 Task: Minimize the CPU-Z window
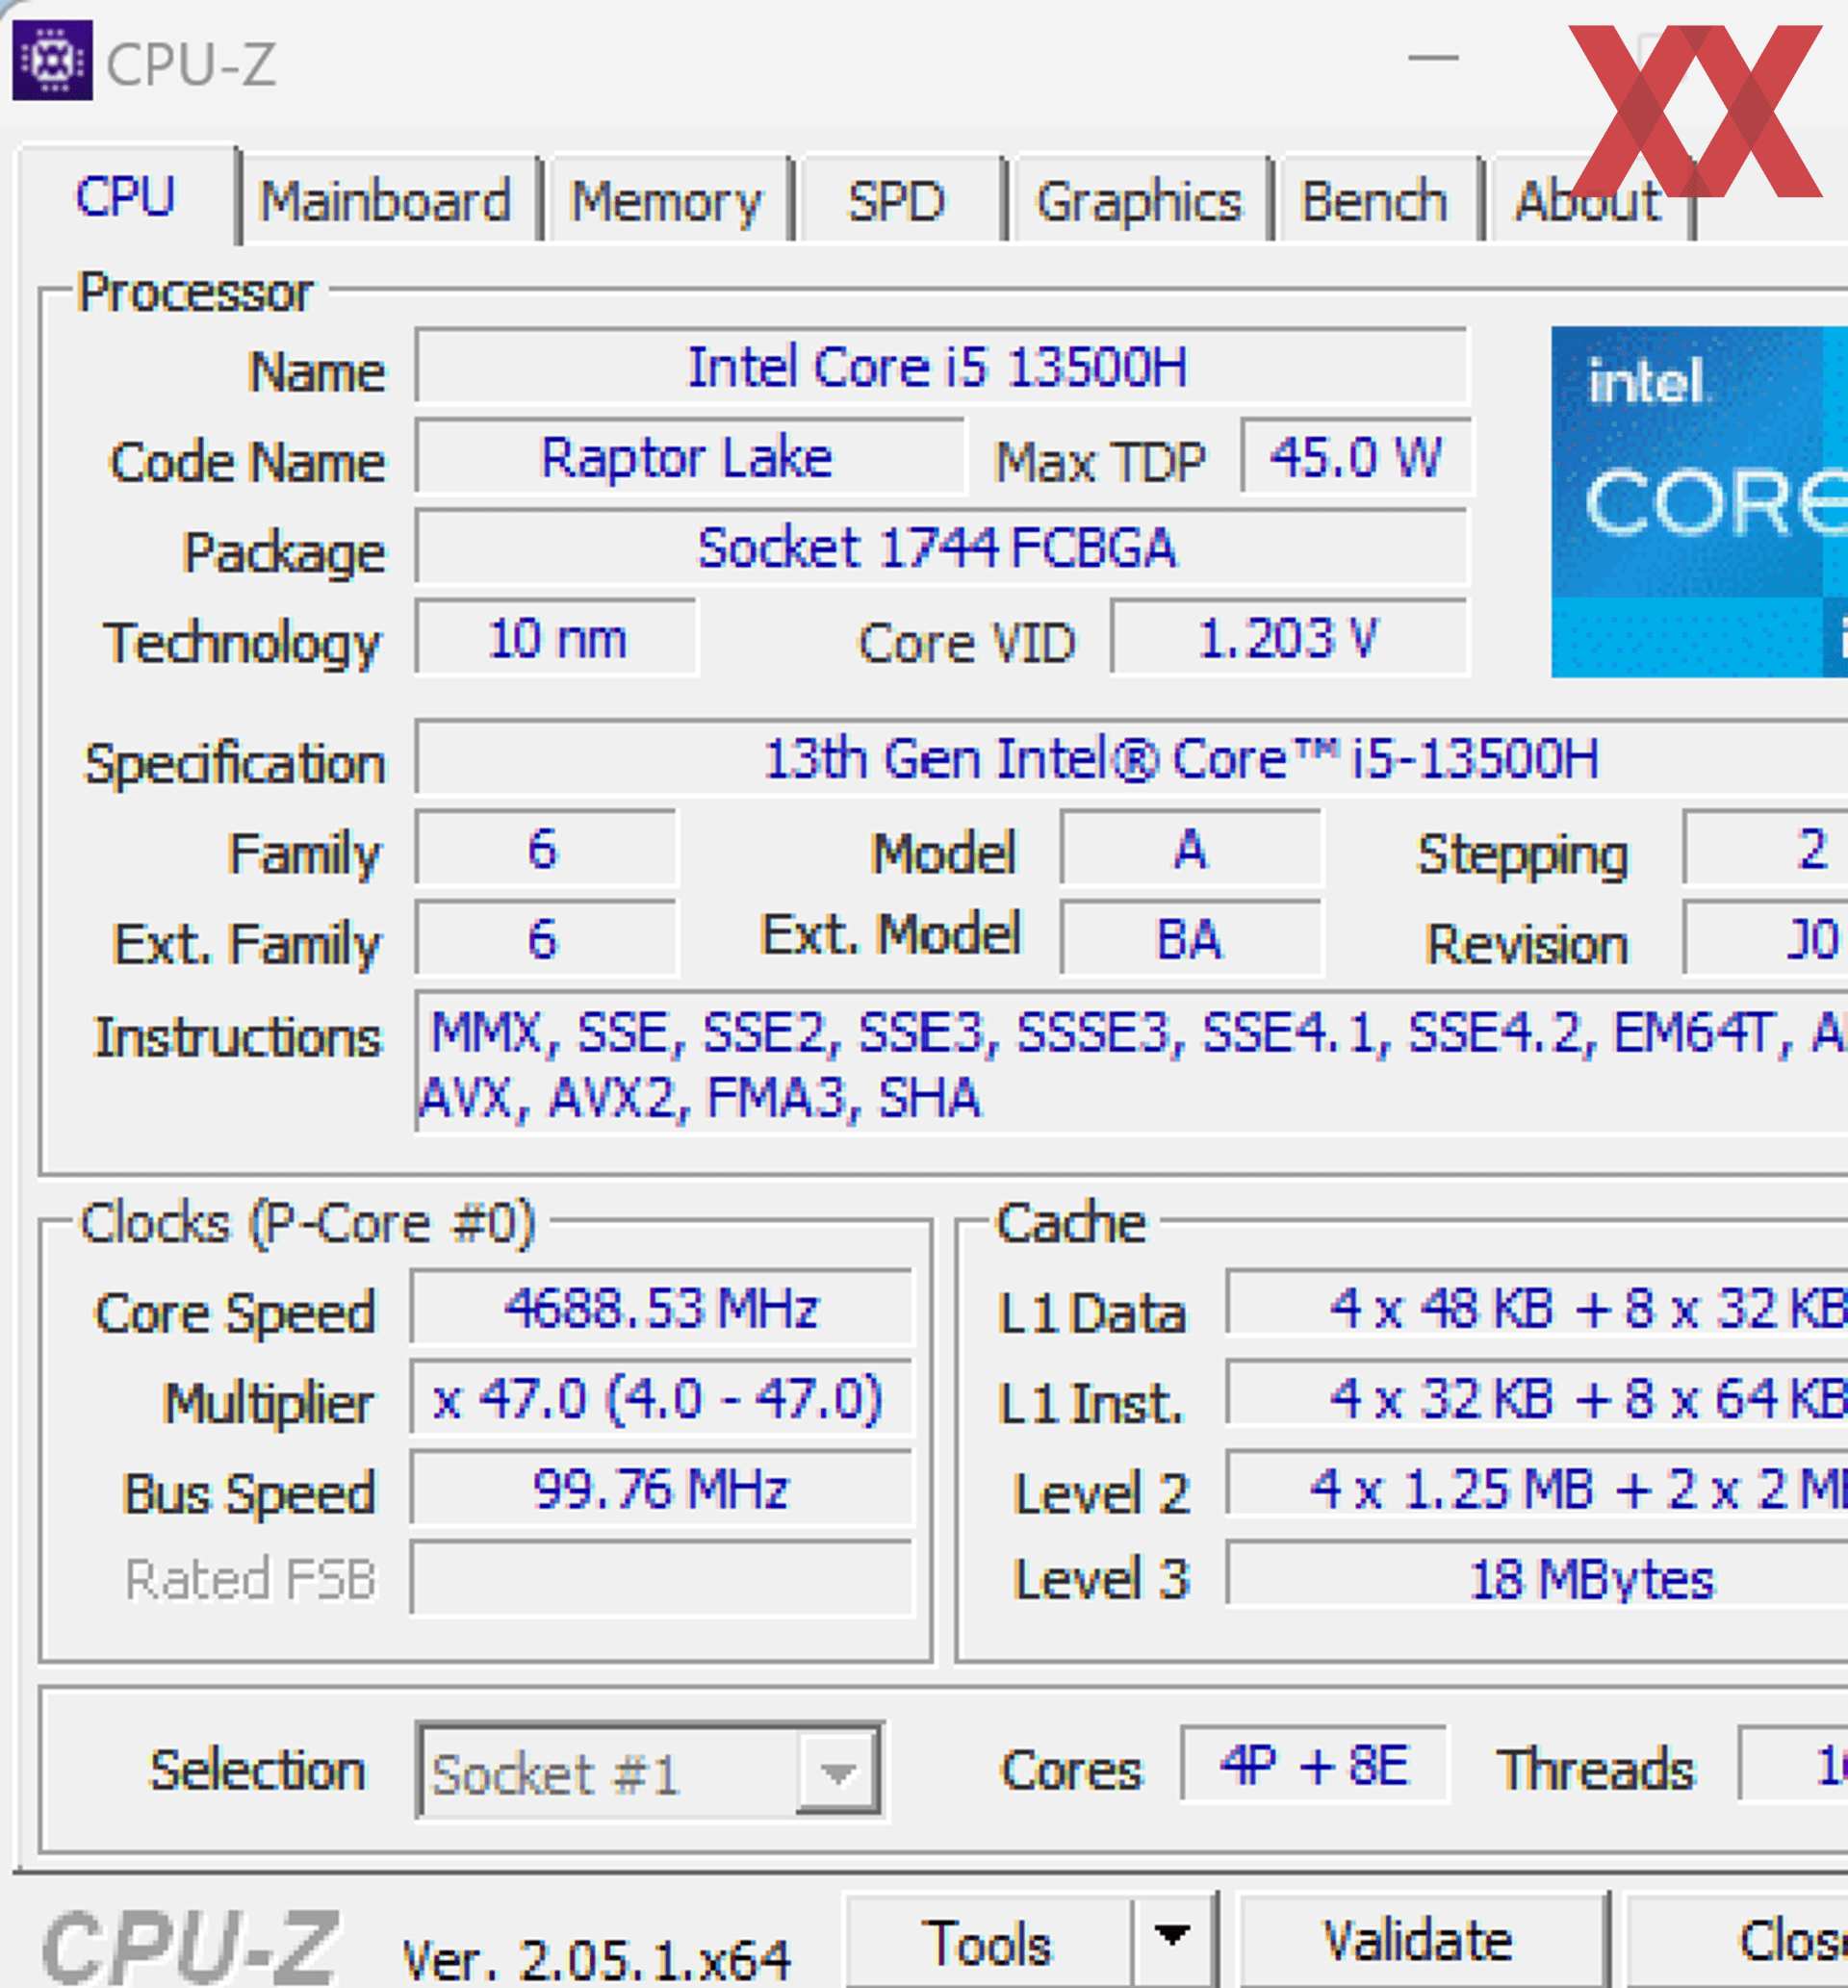pyautogui.click(x=1433, y=58)
